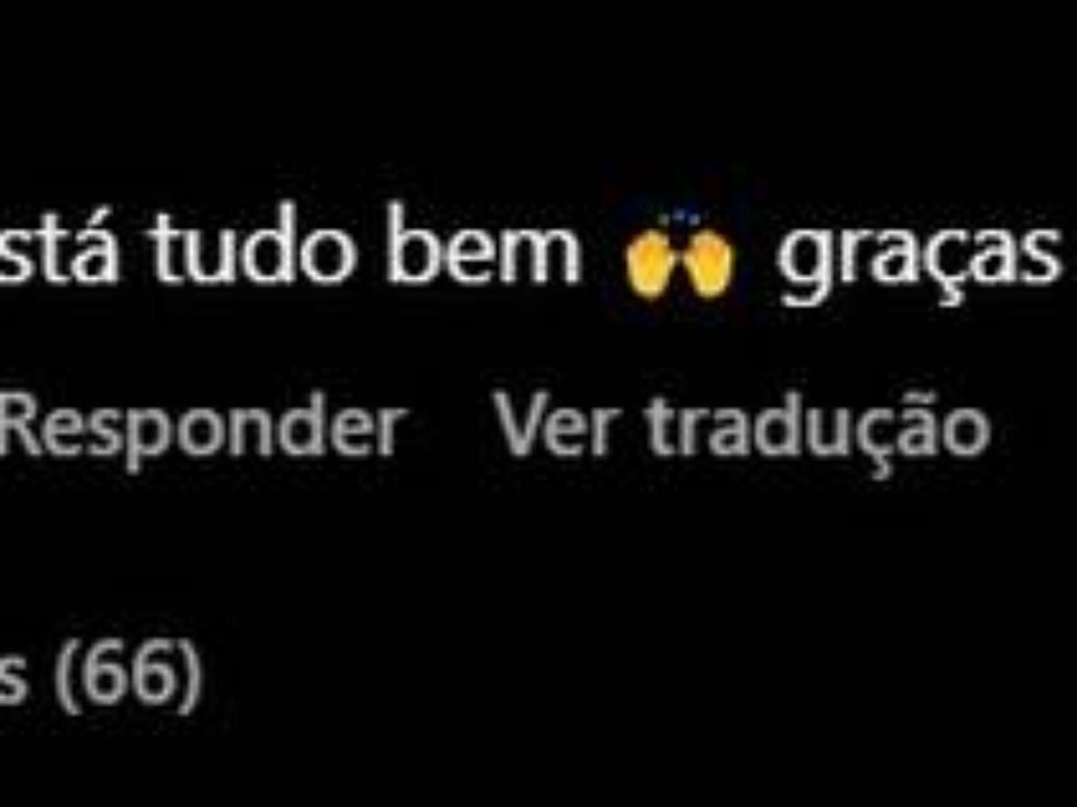Reply to the 'está tudo bem' comment
1077x807 pixels.
[201, 430]
